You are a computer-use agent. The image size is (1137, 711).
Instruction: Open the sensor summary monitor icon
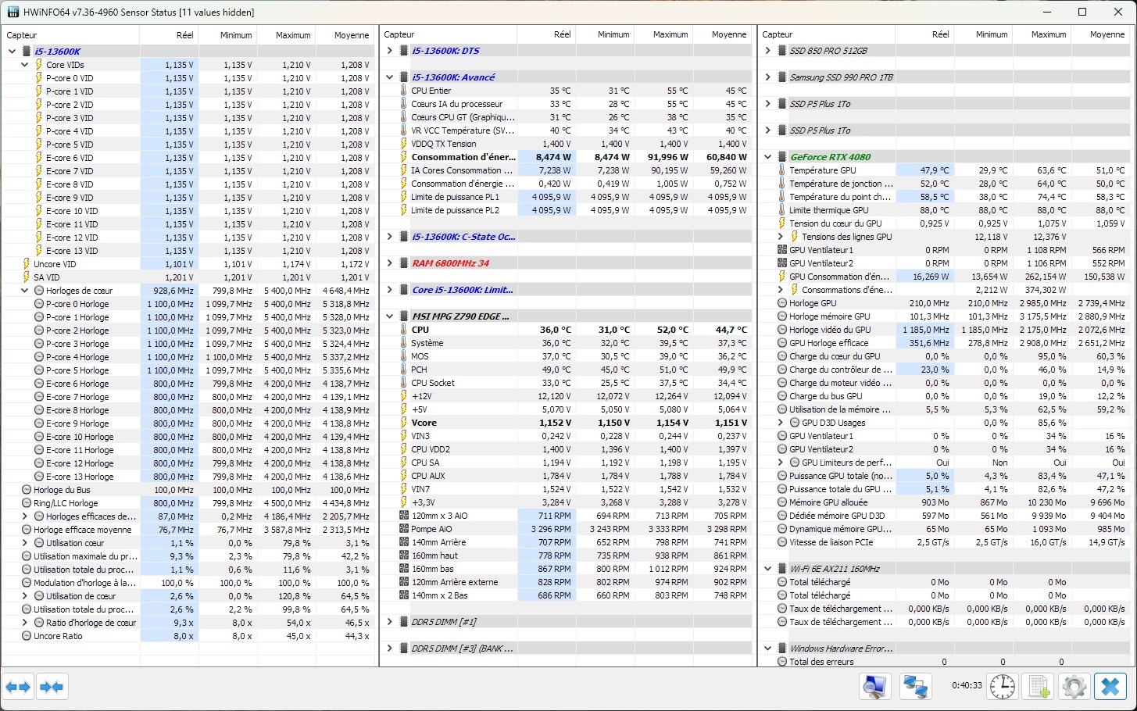874,688
